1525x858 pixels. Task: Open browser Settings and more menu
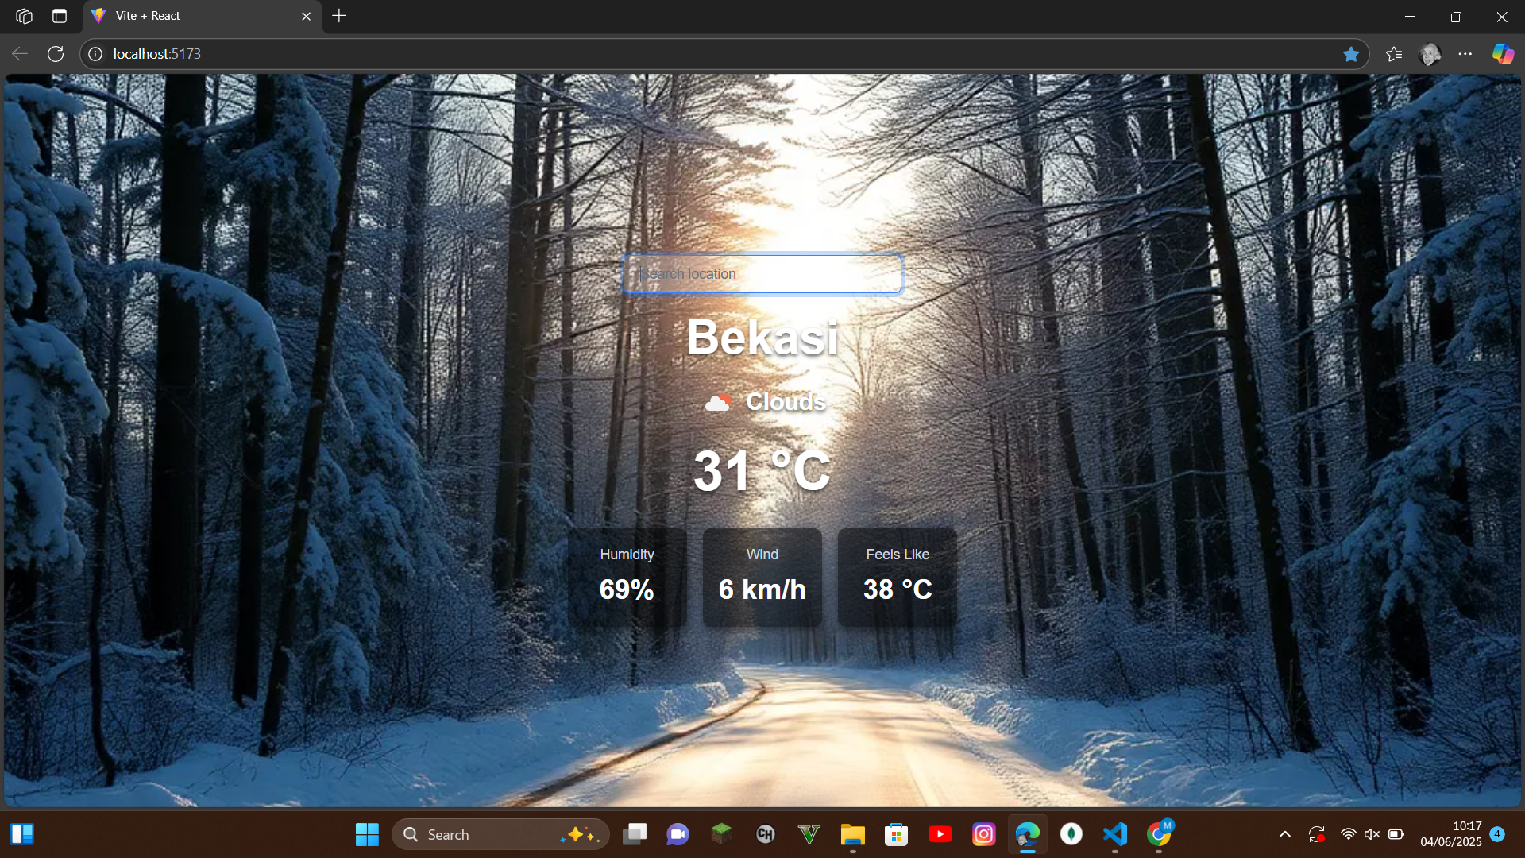pos(1465,54)
